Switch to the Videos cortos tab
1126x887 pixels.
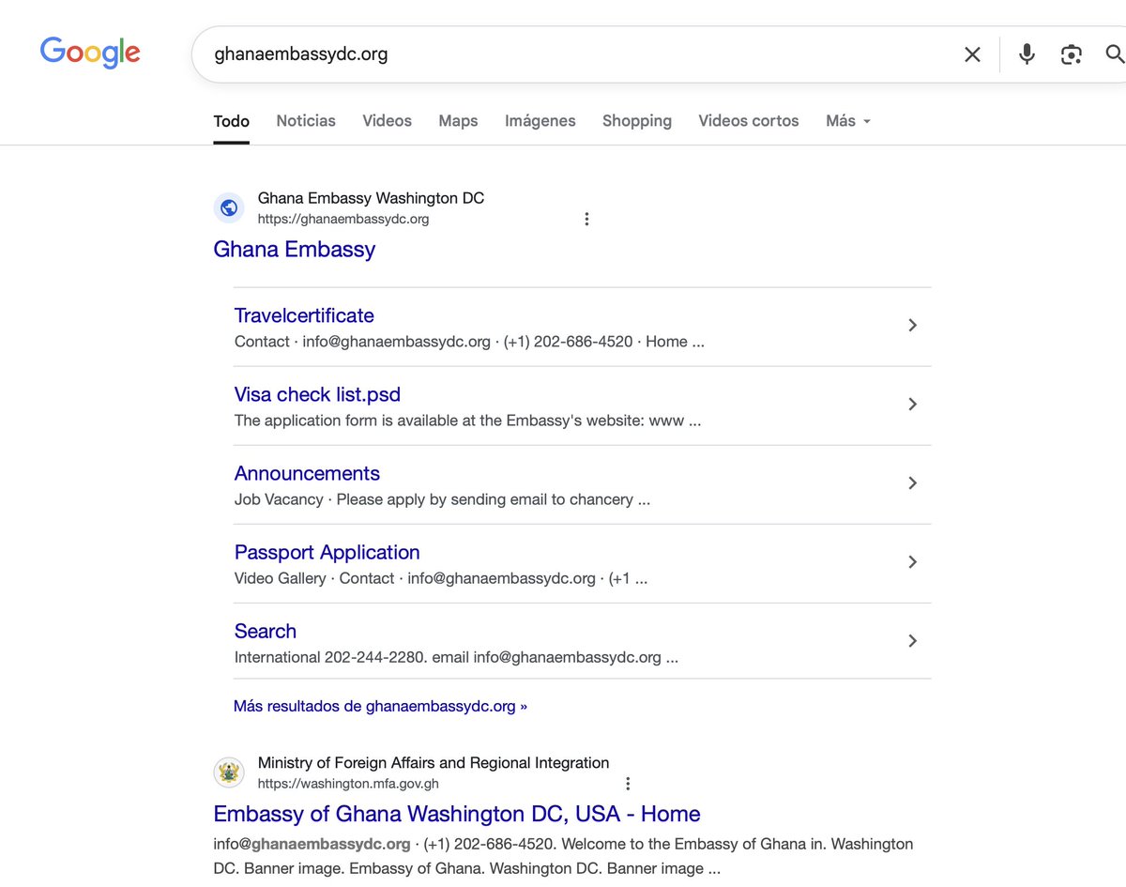point(749,121)
